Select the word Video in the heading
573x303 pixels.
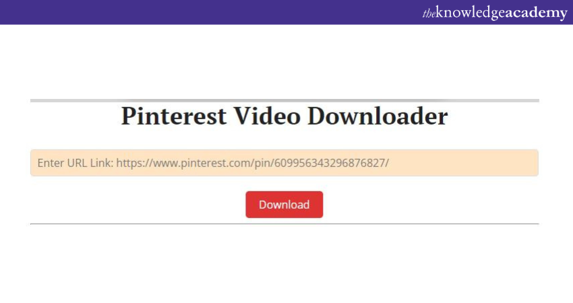(x=267, y=116)
